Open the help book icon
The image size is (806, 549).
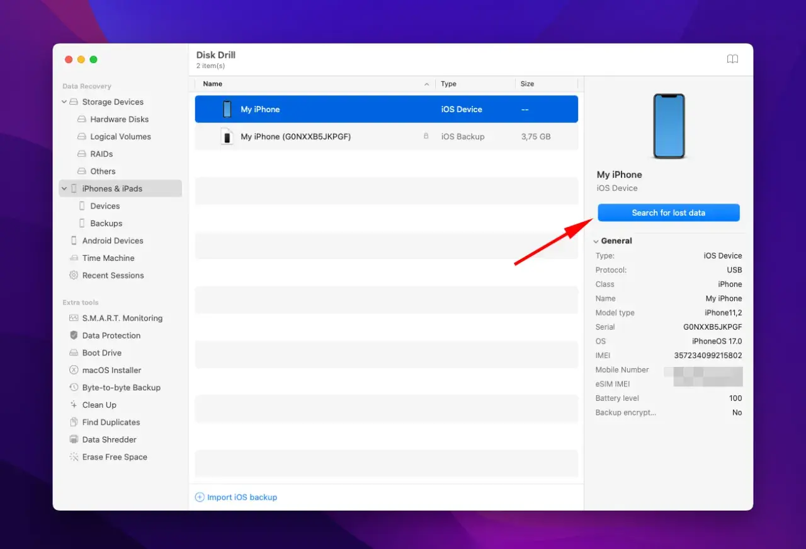pos(732,59)
